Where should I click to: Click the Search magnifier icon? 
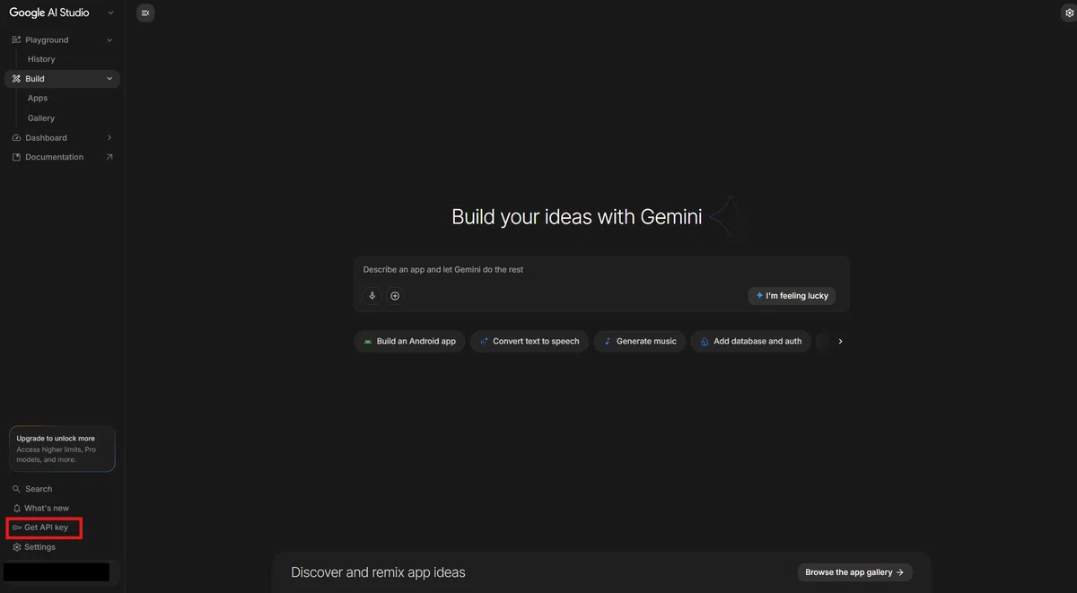(x=16, y=489)
